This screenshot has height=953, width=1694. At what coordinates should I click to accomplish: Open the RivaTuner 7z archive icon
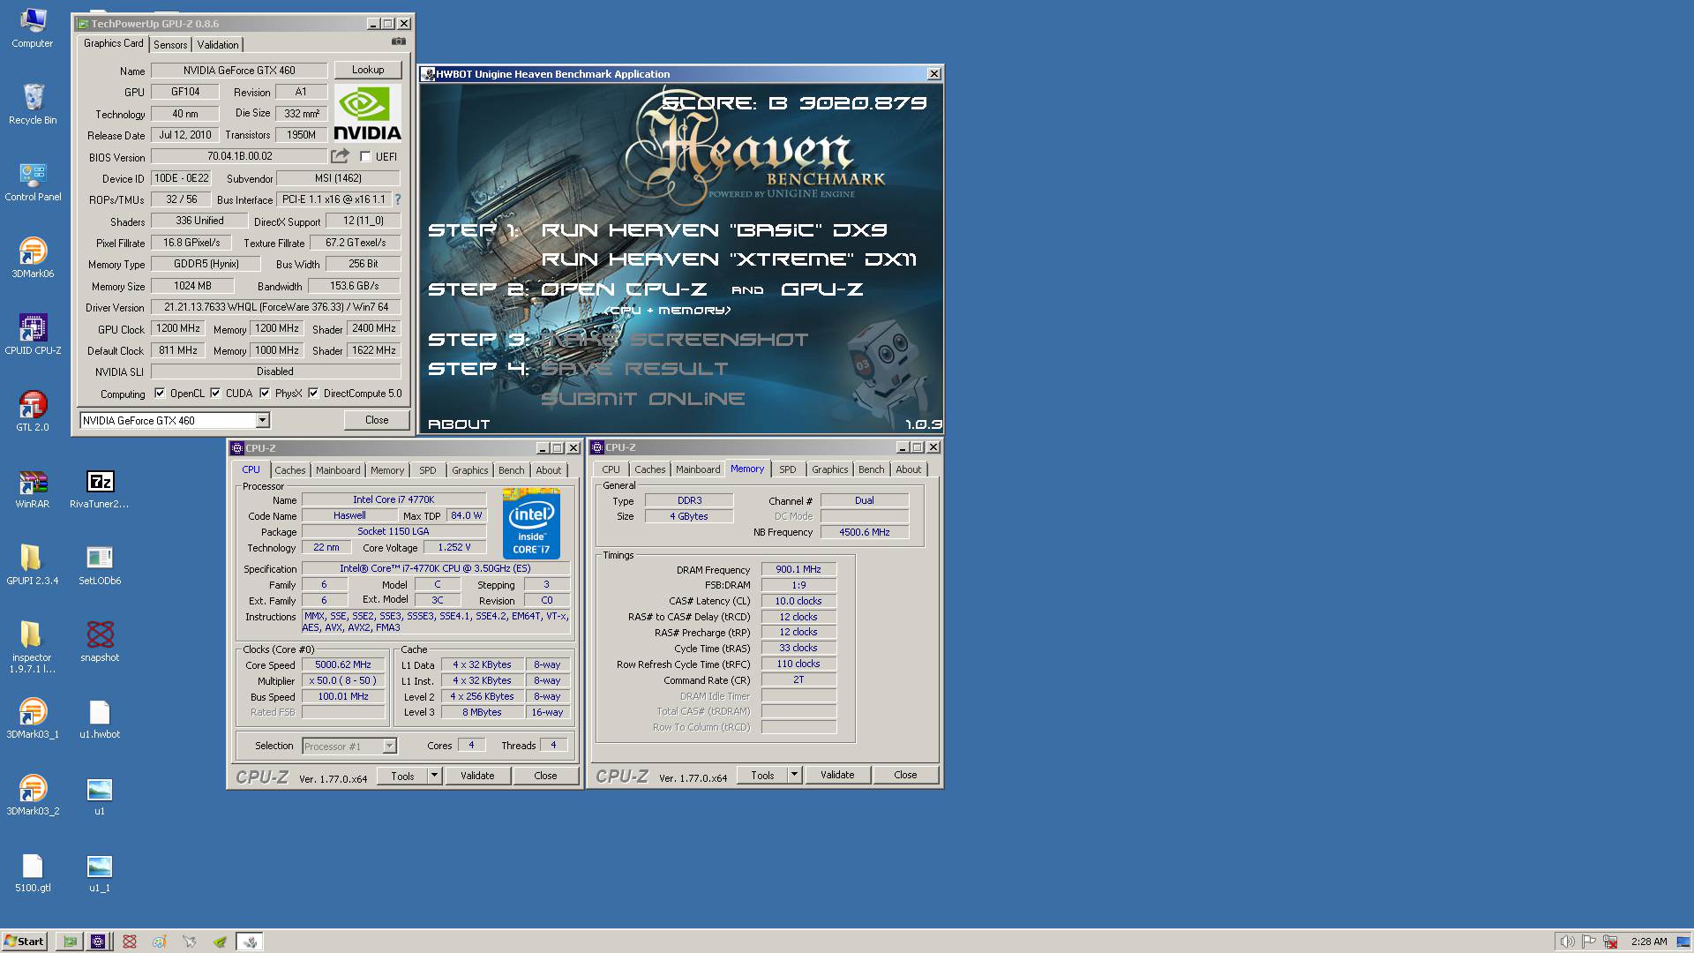[x=100, y=489]
